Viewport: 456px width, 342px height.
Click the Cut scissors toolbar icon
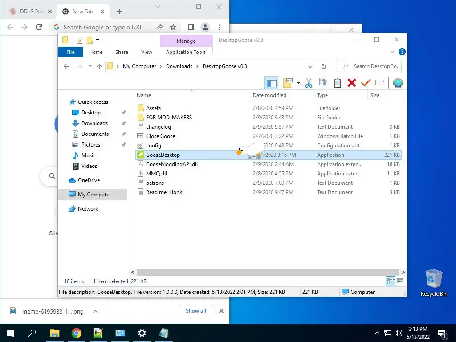pos(309,83)
